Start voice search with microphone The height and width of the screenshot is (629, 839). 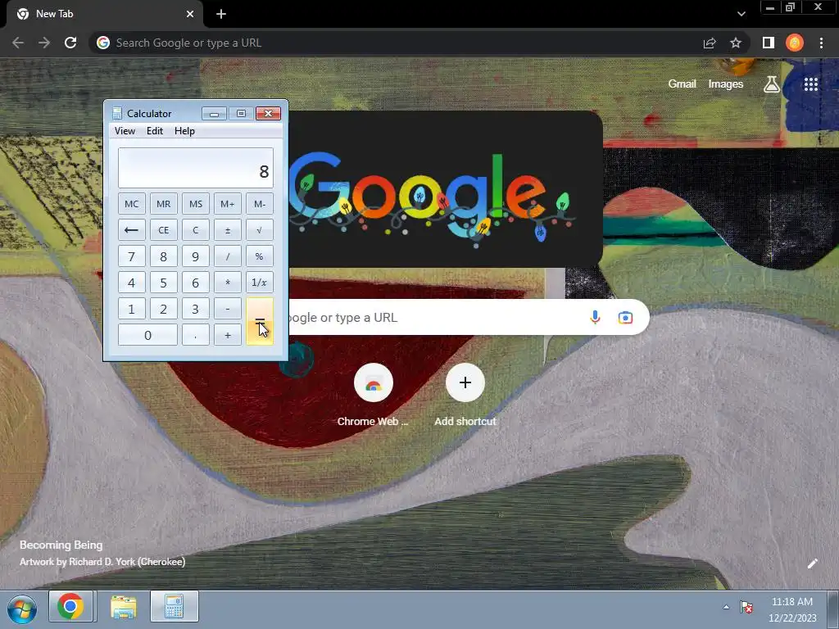(595, 317)
